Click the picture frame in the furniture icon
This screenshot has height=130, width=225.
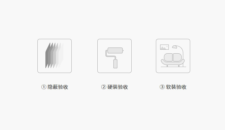tap(164, 47)
